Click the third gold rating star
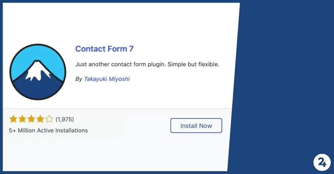334x174 pixels. 31,119
